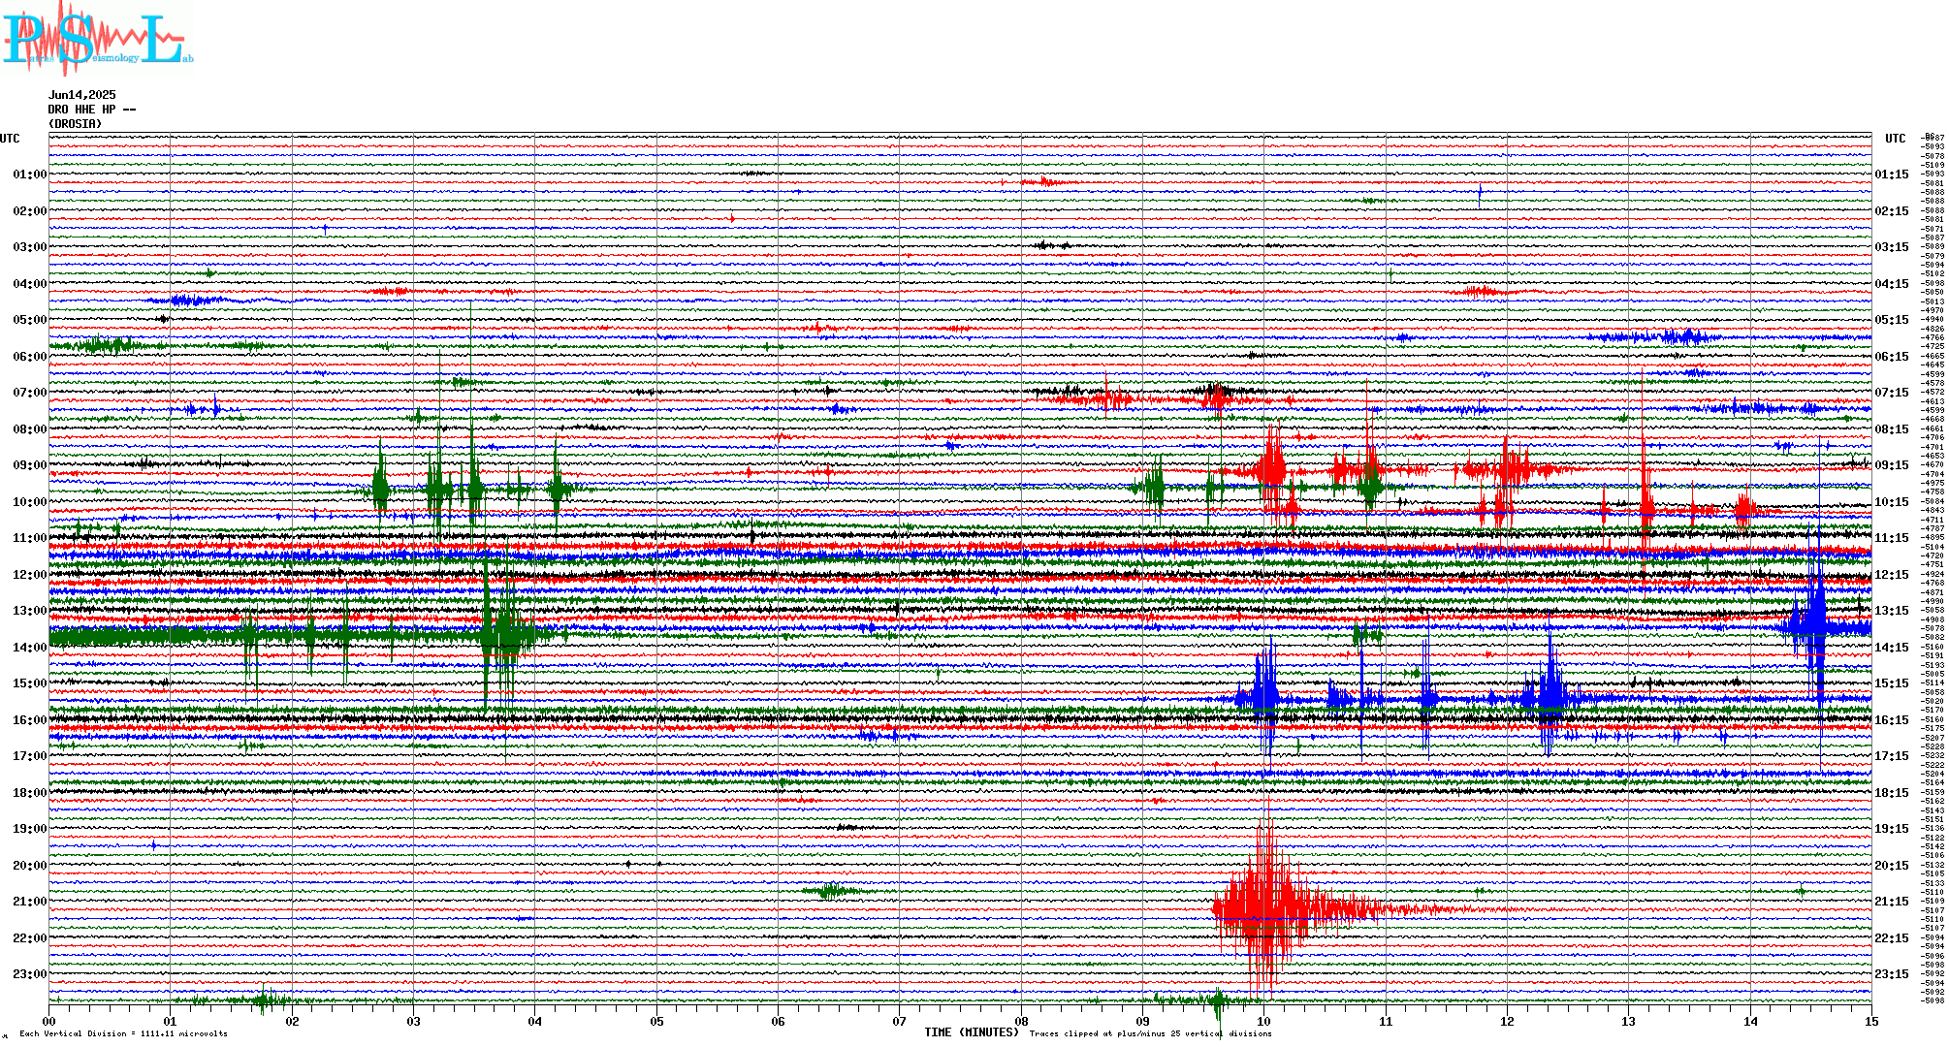Click the (DROSIA) station name label
The image size is (1949, 1047).
[x=76, y=124]
